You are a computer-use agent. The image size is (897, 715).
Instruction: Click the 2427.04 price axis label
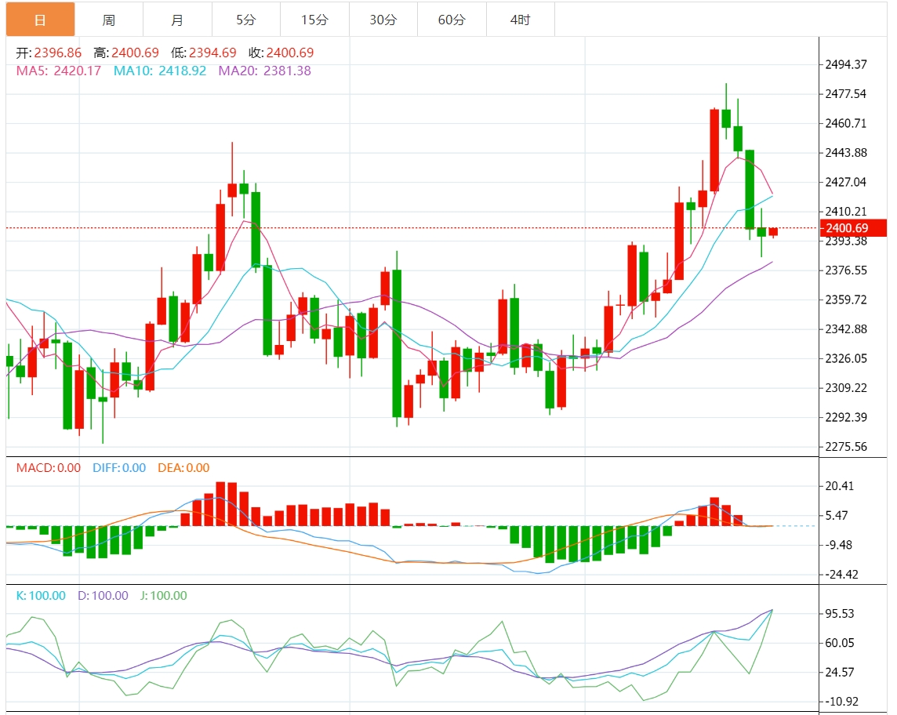pos(845,182)
